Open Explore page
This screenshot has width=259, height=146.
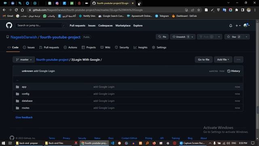tap(138, 26)
